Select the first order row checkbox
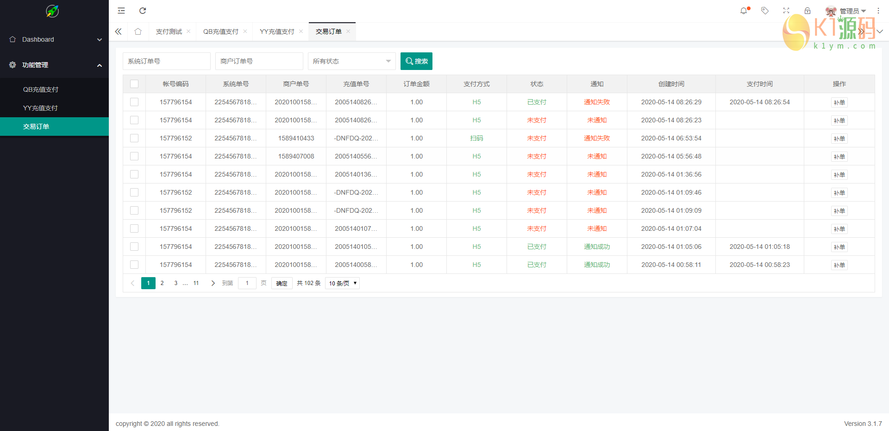 pos(134,102)
